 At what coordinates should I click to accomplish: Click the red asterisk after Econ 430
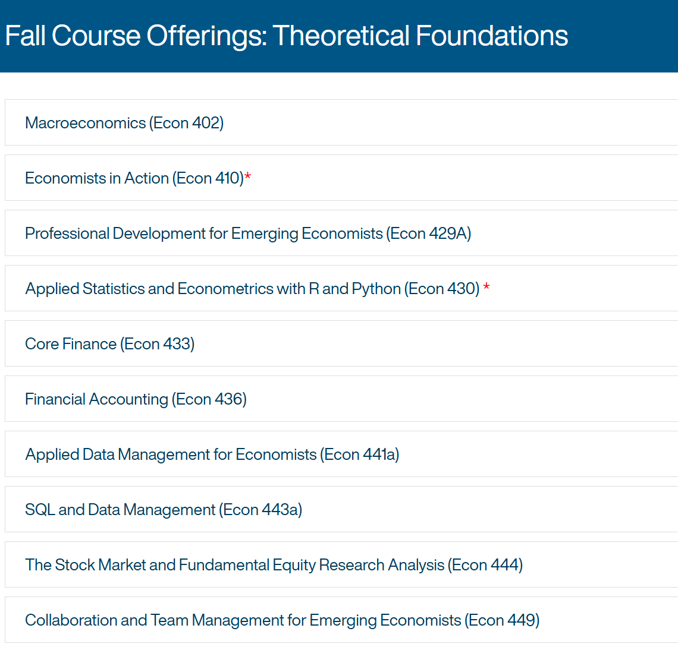pyautogui.click(x=486, y=286)
